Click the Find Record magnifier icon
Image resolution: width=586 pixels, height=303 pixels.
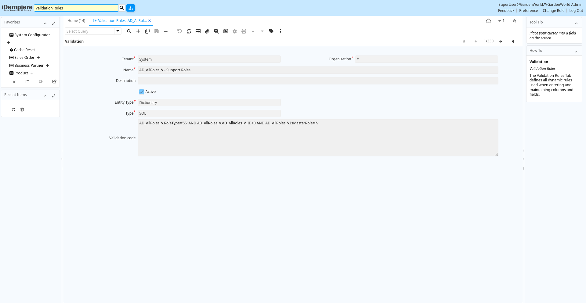pos(129,31)
